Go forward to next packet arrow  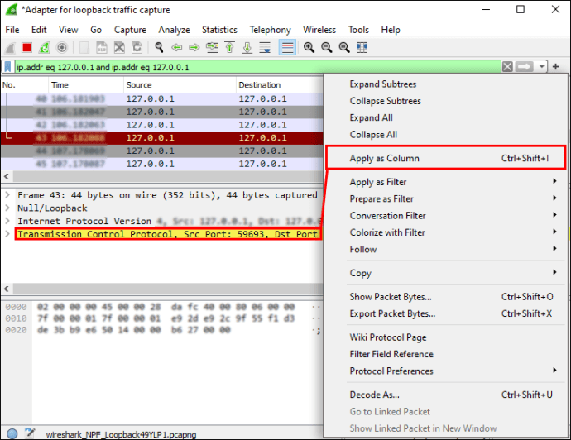[x=194, y=48]
